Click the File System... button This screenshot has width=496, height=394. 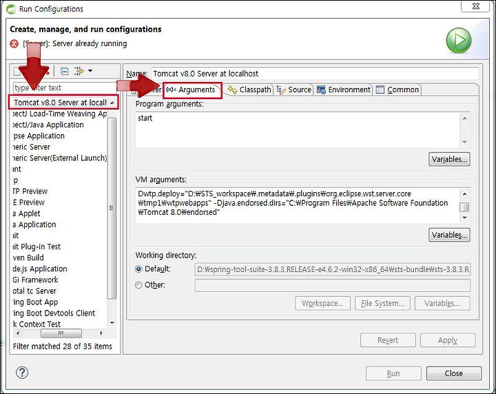click(x=382, y=303)
